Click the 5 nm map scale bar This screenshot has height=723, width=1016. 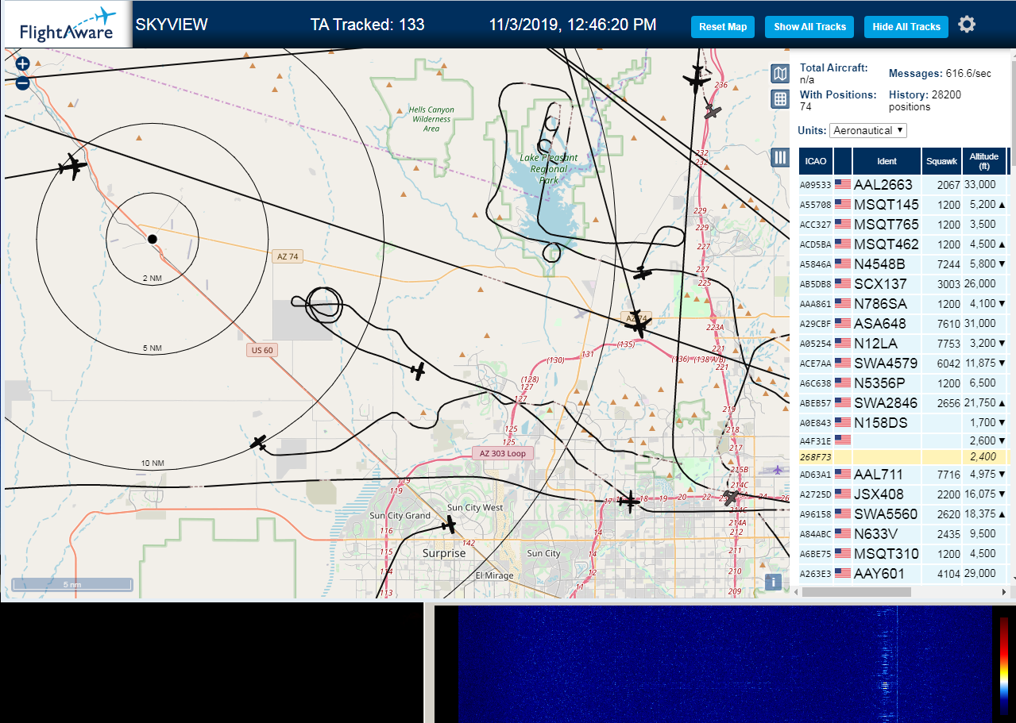point(71,584)
